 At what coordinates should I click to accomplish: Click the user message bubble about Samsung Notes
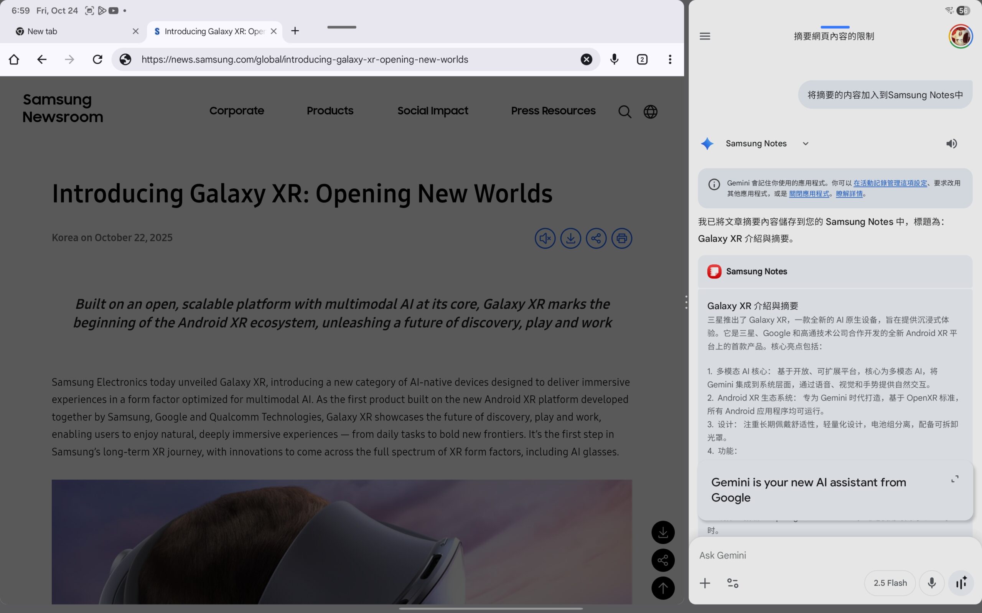[885, 95]
